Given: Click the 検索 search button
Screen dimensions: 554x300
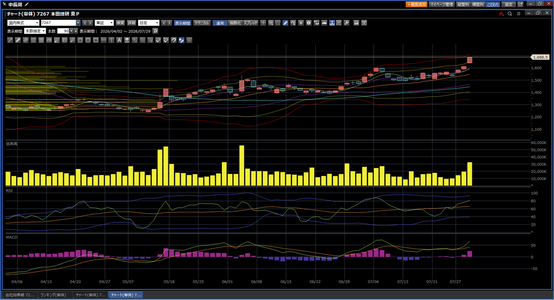Looking at the screenshot, I should (x=120, y=23).
